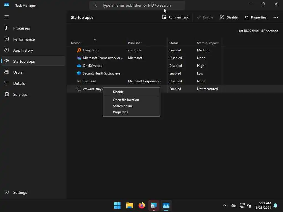Select the Terminal row name

[89, 81]
